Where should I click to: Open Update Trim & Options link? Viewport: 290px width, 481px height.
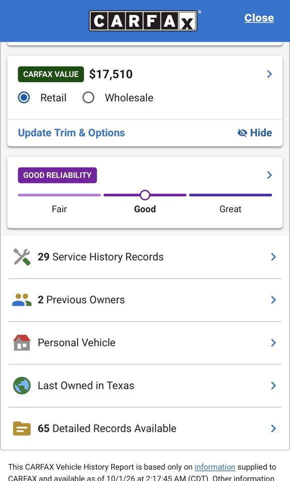(x=71, y=133)
